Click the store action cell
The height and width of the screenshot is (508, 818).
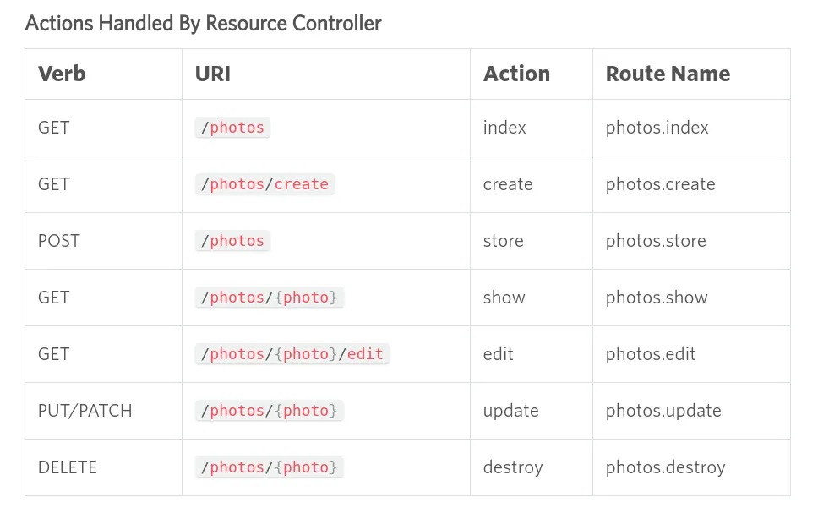pos(503,241)
